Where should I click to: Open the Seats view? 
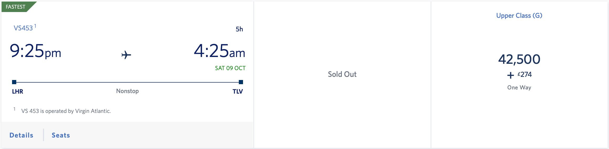pyautogui.click(x=61, y=135)
